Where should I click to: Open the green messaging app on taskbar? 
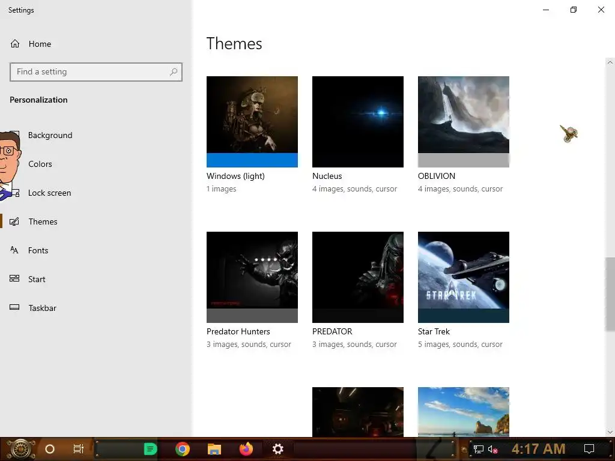click(x=150, y=449)
